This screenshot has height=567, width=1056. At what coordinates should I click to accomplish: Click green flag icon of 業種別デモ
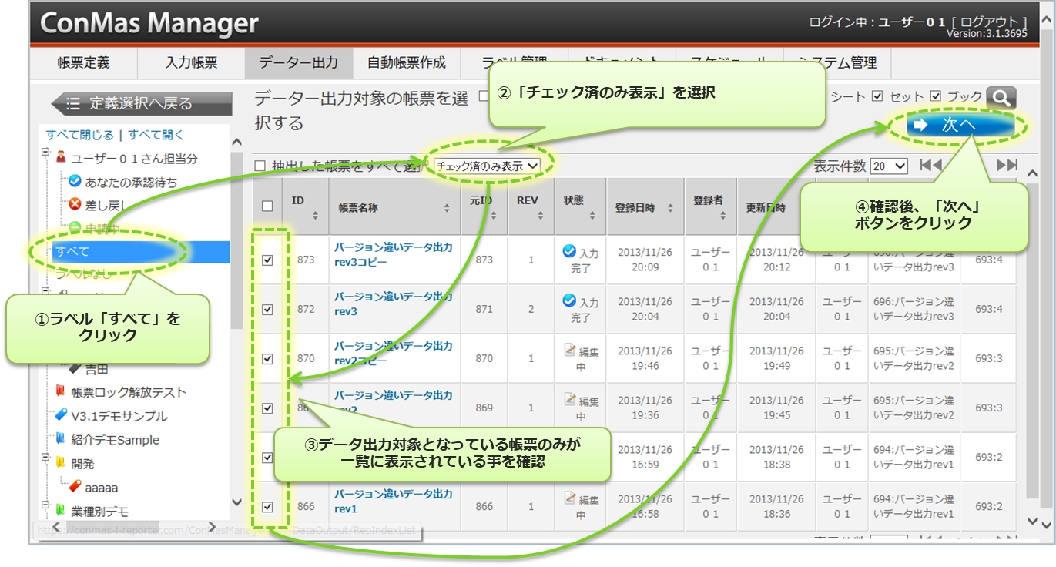(x=60, y=509)
